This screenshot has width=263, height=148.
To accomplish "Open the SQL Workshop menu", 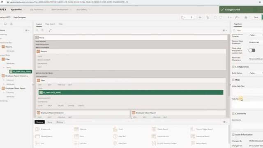I will click(38, 9).
